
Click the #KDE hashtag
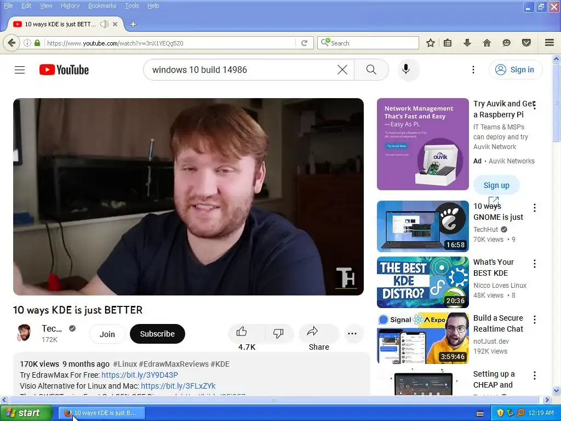(x=220, y=364)
